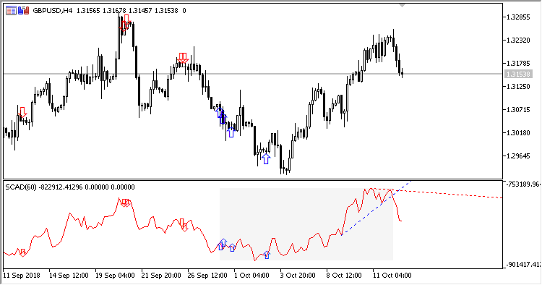
Task: Select the blue buy arrow below the 3 Oct price candles
Action: [265, 158]
